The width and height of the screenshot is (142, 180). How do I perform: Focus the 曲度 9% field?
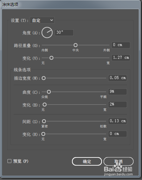click(x=118, y=92)
